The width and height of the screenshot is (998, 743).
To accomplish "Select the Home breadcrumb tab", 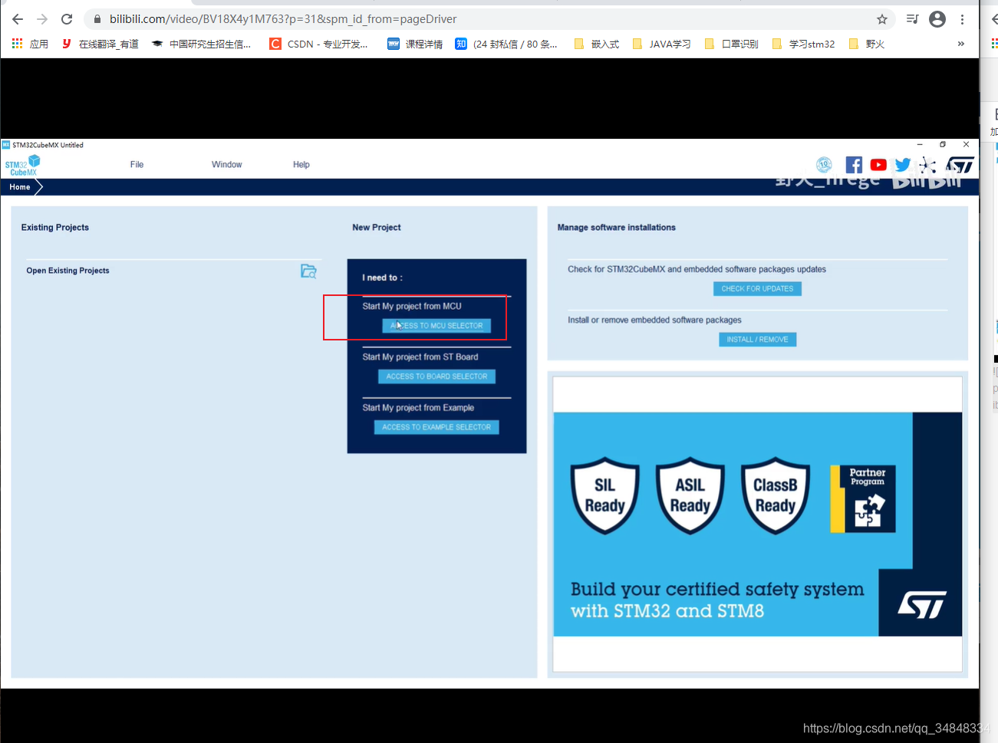I will pos(20,187).
